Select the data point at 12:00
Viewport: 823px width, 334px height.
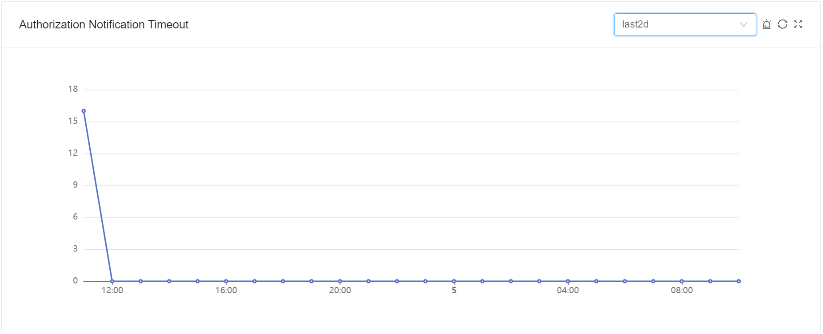pos(112,281)
